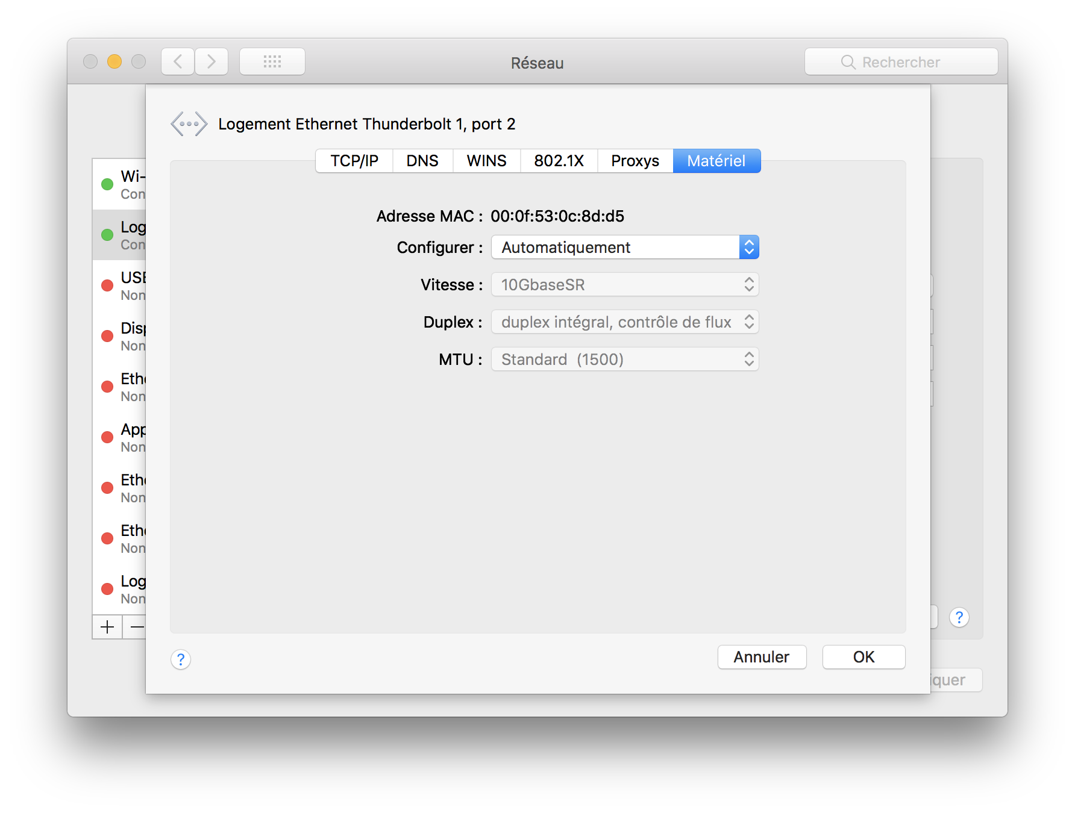
Task: Switch to the TCP/IP tab
Action: coord(354,161)
